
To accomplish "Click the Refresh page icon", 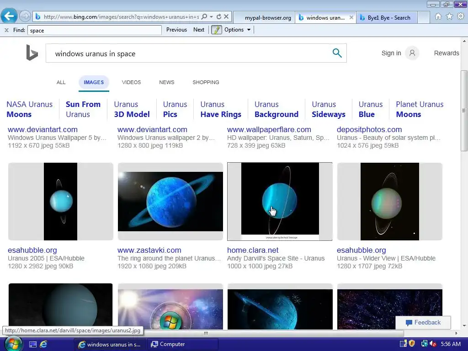I will tap(219, 17).
